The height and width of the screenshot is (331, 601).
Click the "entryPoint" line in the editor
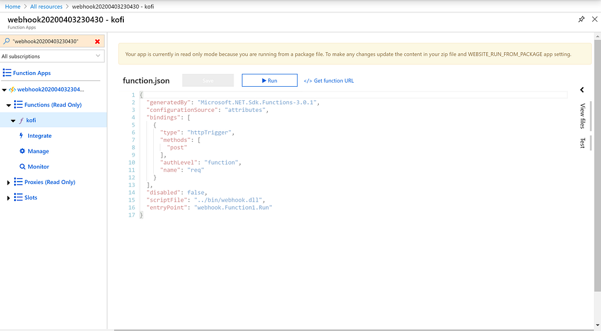click(x=210, y=207)
